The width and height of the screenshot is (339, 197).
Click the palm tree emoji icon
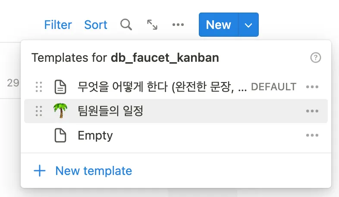tap(60, 111)
